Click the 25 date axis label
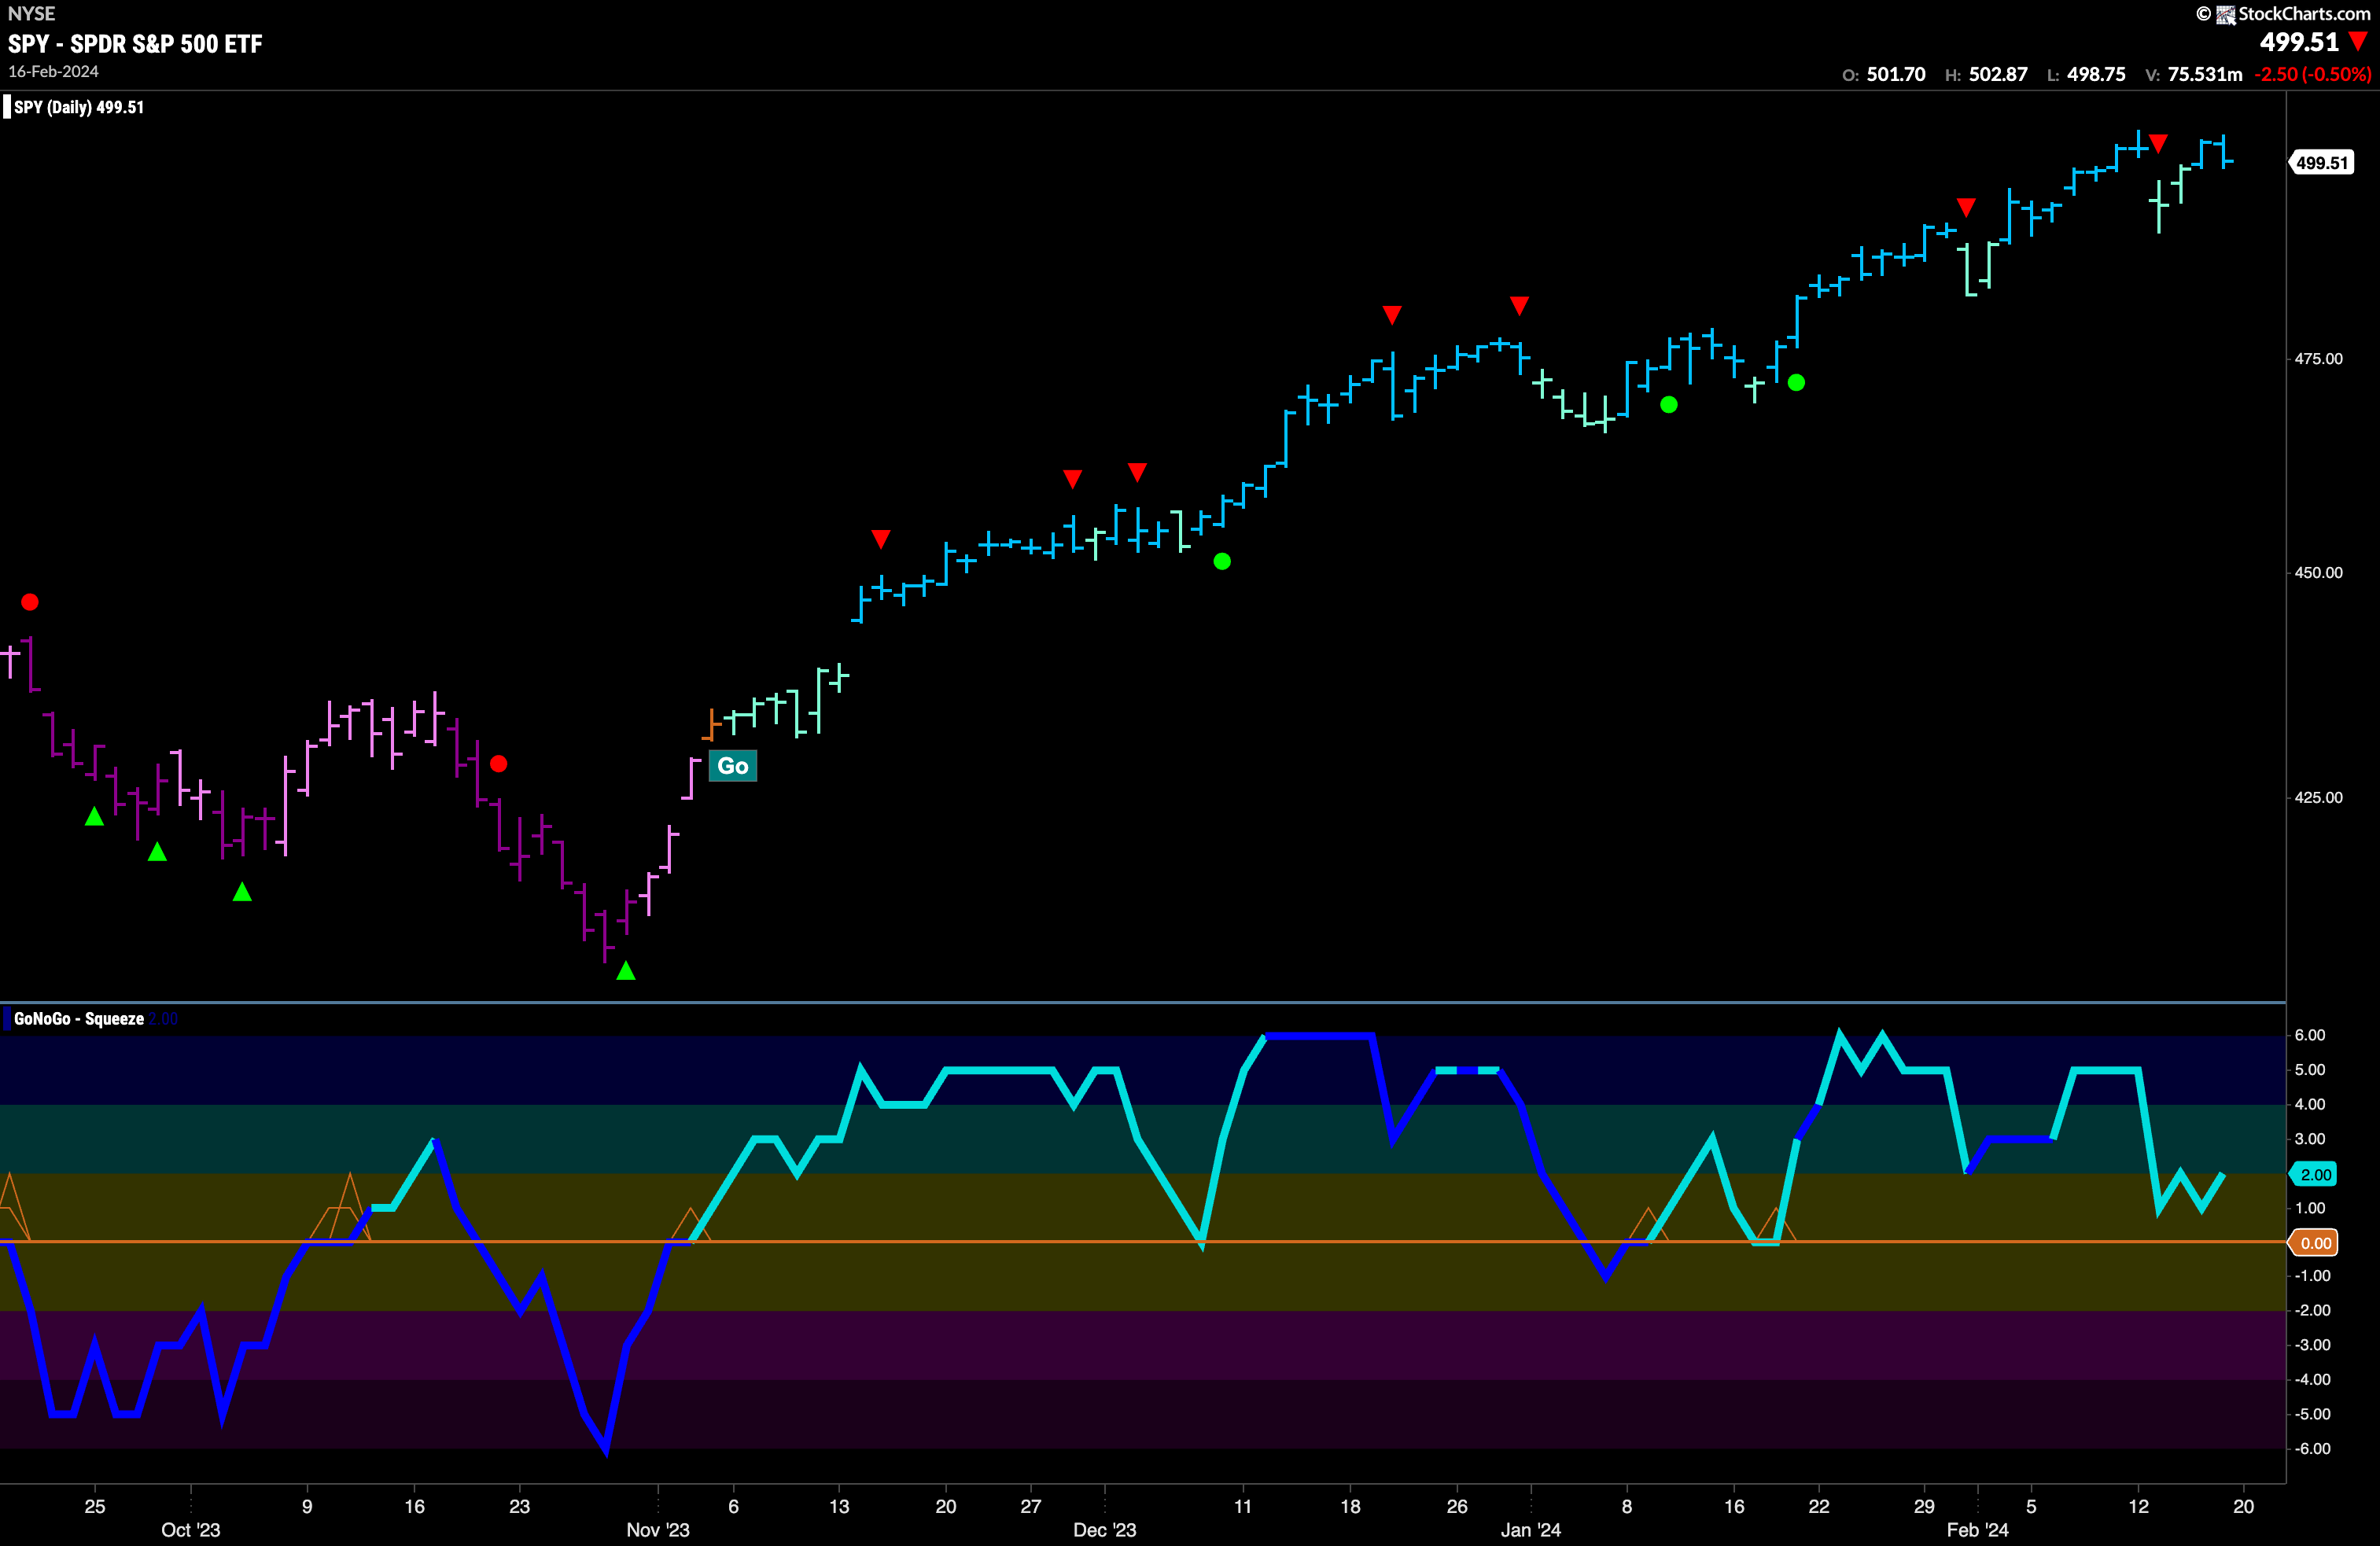Viewport: 2380px width, 1546px height. [95, 1506]
